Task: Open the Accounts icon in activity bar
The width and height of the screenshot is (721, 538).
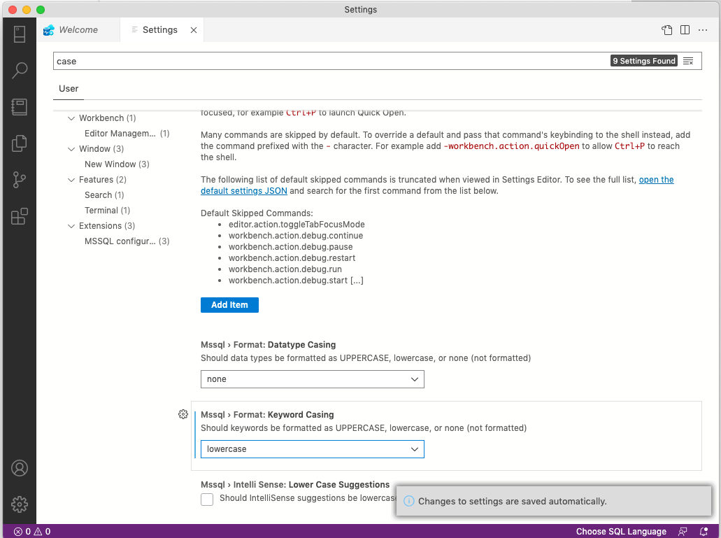Action: [20, 468]
